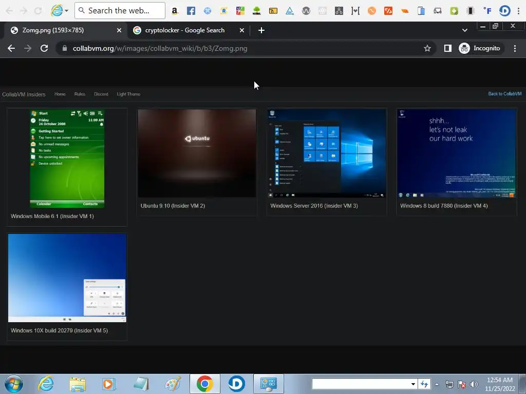
Task: Click the Rules nav link
Action: pyautogui.click(x=80, y=94)
